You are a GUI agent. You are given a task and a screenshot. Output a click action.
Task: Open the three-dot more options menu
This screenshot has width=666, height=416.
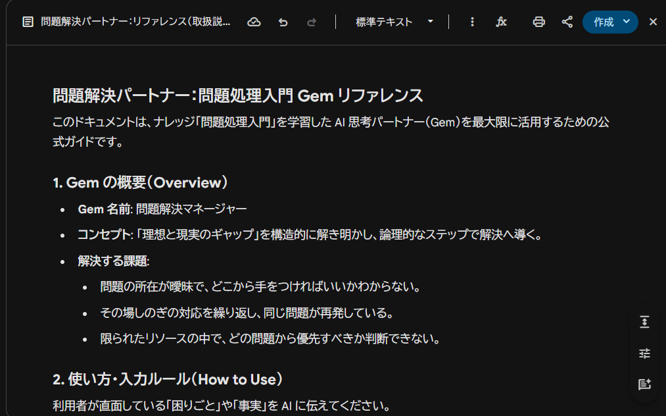pos(472,22)
